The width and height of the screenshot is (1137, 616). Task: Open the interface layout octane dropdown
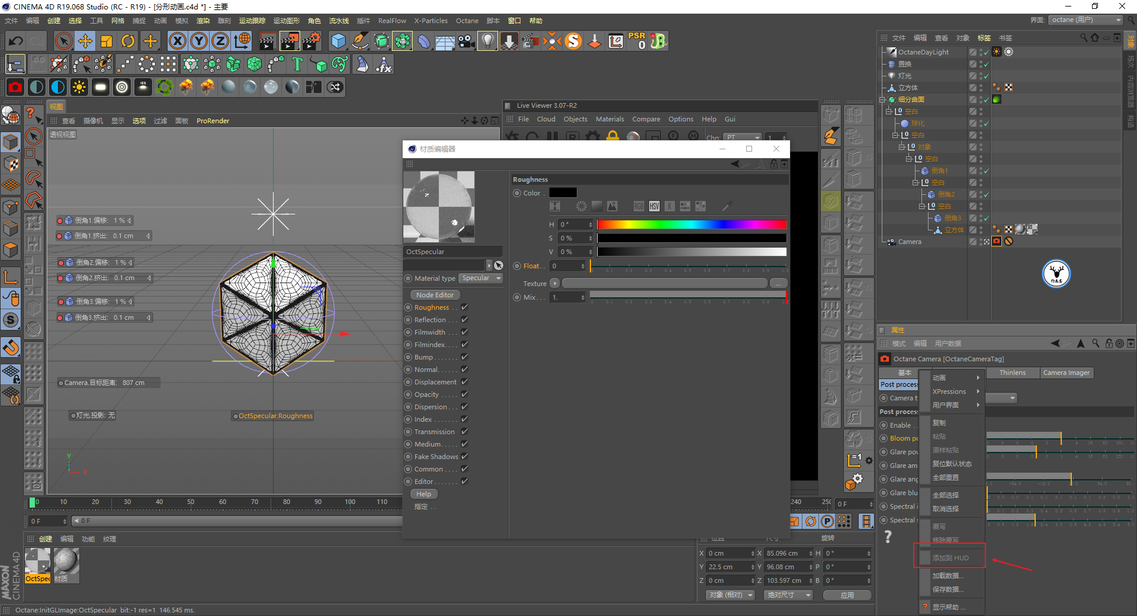[x=1086, y=20]
